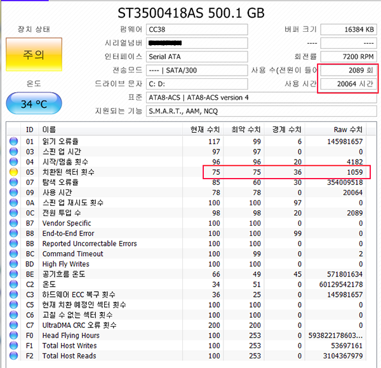Click raw value 354009518 of 탐색 오류율

(x=345, y=182)
